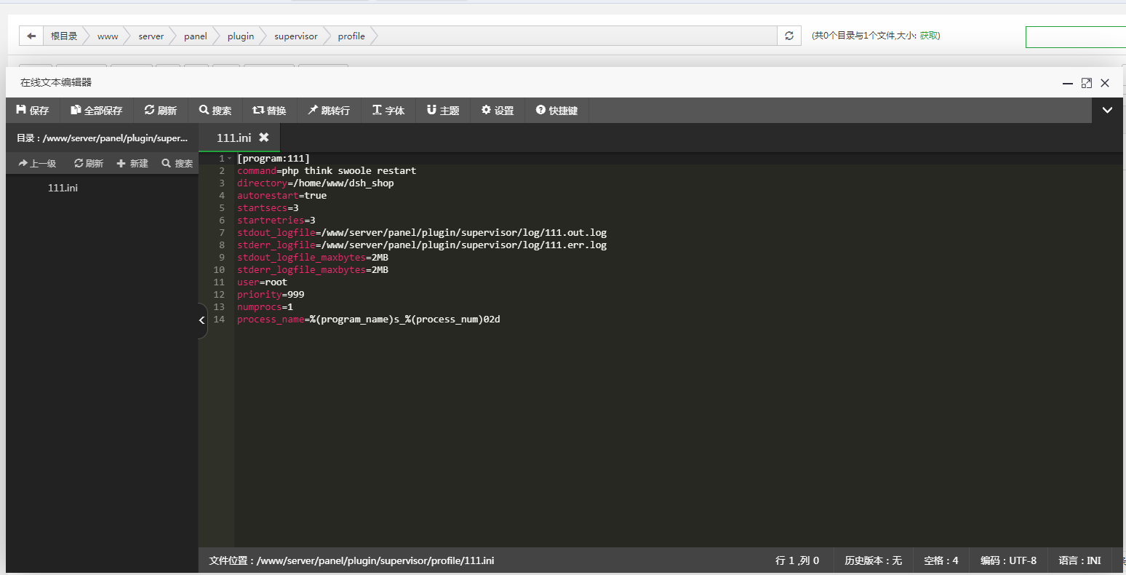Click 历史版本: 无 in status bar

[873, 560]
